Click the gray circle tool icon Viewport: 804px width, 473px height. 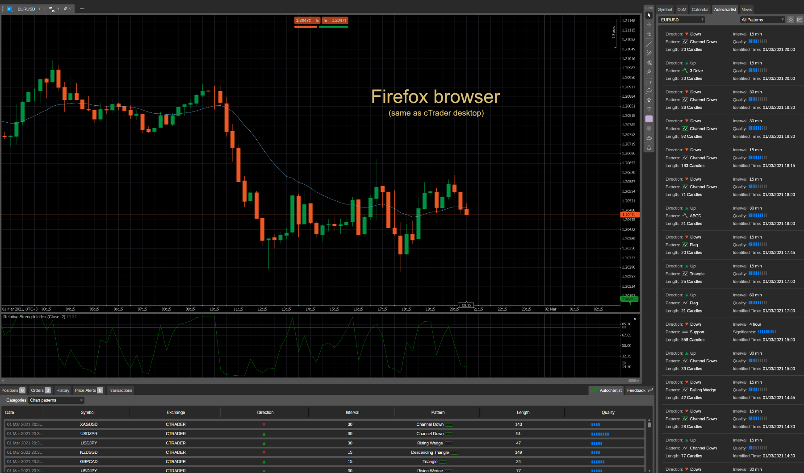pos(649,129)
